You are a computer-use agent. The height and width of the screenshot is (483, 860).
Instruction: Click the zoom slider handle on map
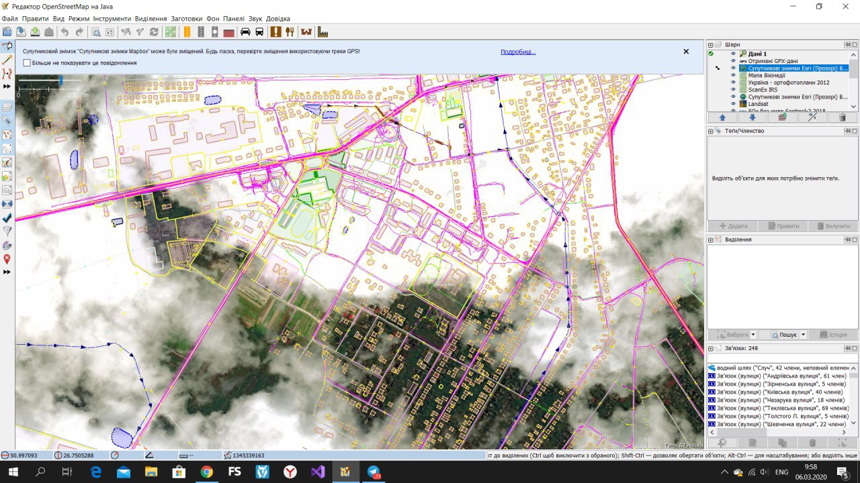point(61,80)
